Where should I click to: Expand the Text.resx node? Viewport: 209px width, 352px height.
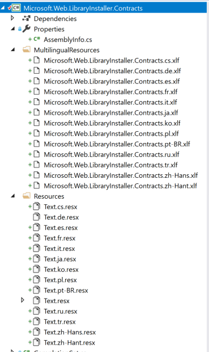pyautogui.click(x=23, y=300)
